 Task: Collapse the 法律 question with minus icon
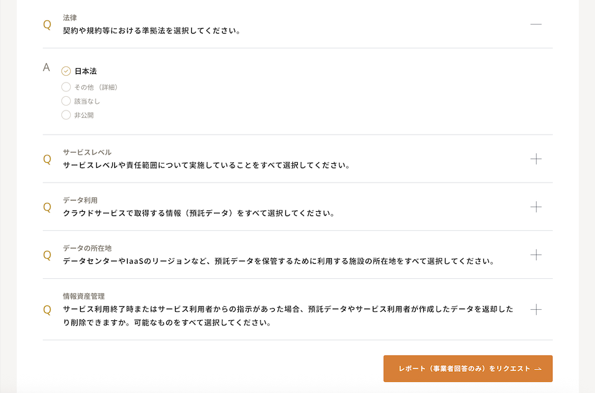tap(536, 24)
